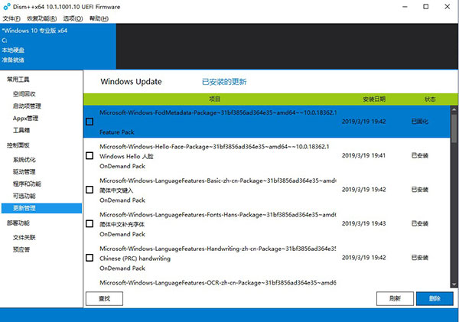
Task: Click the Feature Pack label
Action: pyautogui.click(x=117, y=132)
